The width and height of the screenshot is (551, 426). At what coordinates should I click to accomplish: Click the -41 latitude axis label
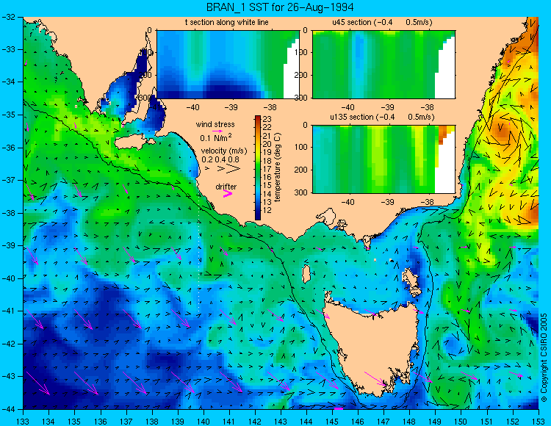[8, 311]
